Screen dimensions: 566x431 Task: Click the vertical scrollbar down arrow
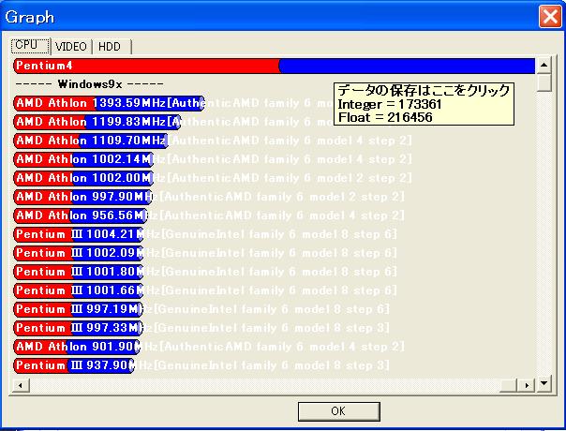tap(544, 383)
